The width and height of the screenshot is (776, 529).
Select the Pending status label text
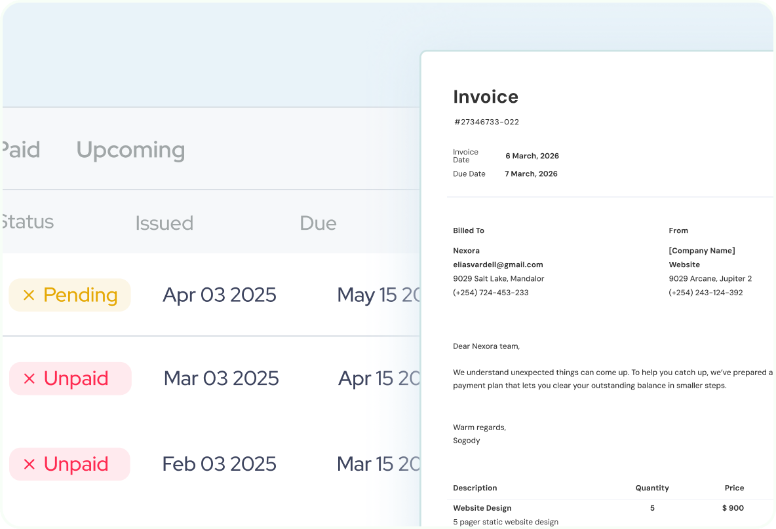click(81, 295)
